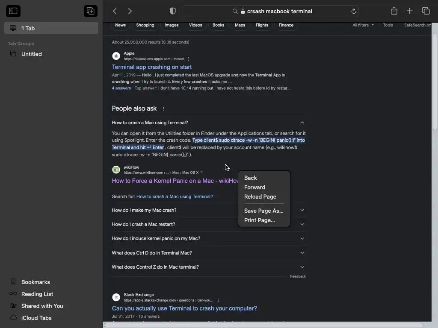The height and width of the screenshot is (328, 438).
Task: Open a new tab with the plus button
Action: click(409, 11)
